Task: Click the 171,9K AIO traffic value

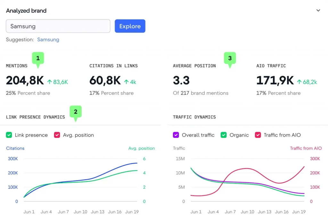Action: click(275, 80)
